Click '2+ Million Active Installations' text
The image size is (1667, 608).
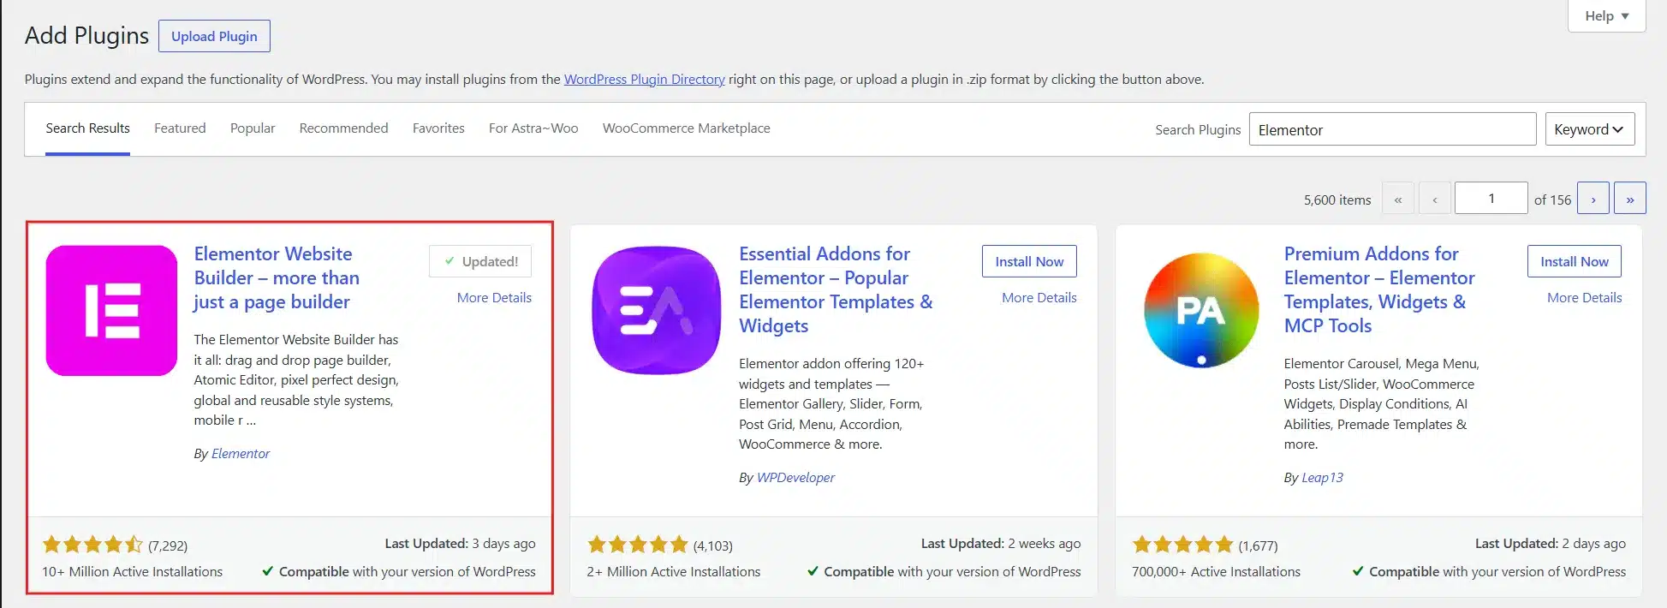click(x=674, y=572)
